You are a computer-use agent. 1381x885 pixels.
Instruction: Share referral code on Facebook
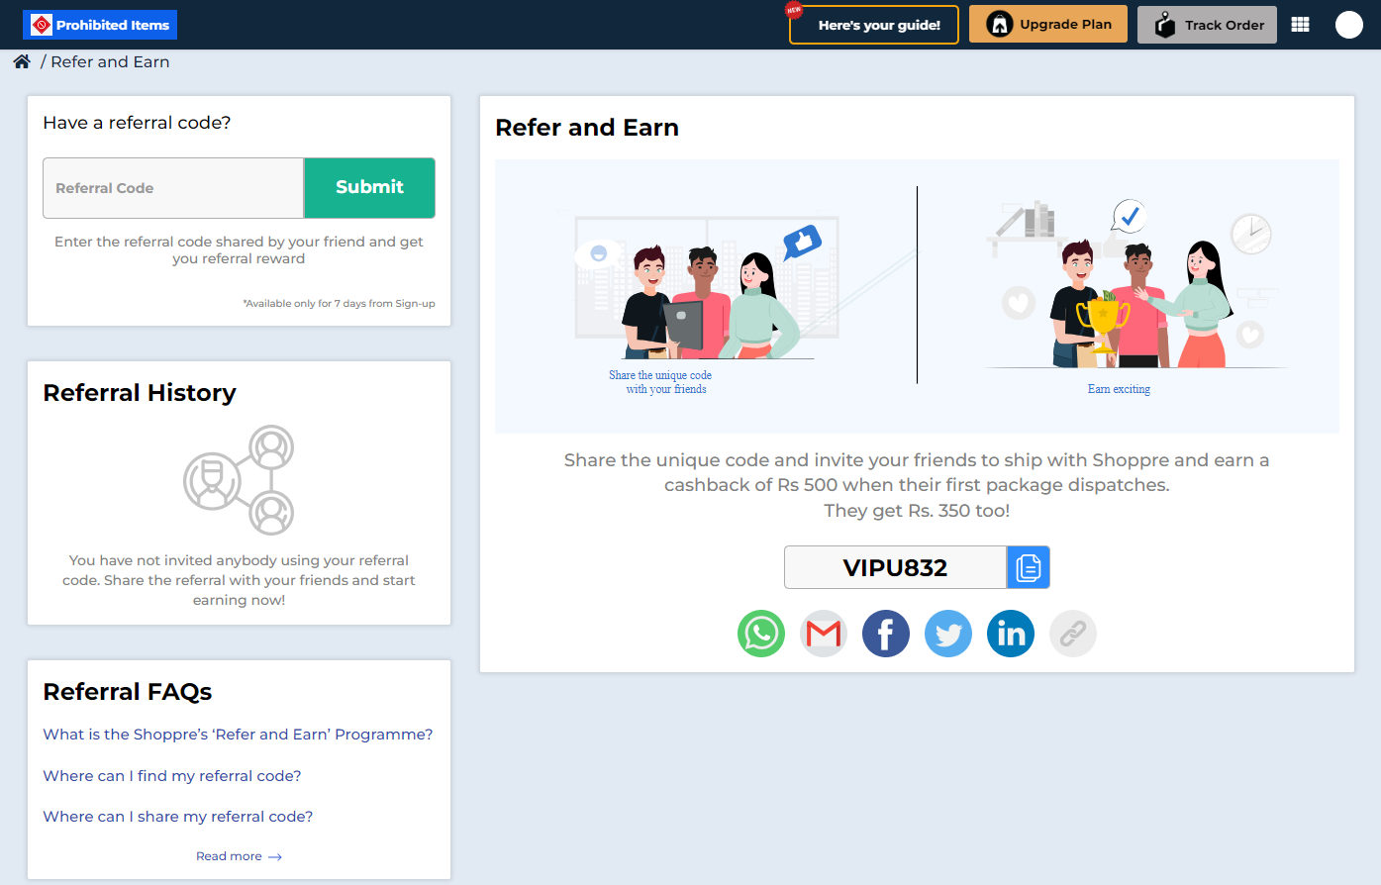click(885, 634)
